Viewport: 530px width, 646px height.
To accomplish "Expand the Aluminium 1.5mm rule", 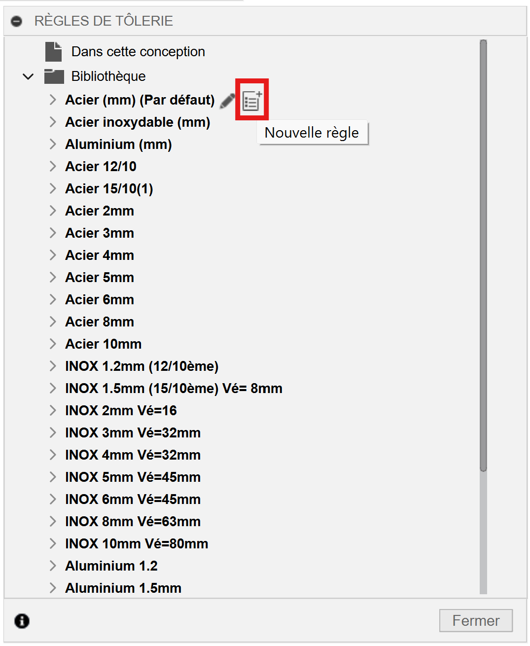I will (53, 588).
